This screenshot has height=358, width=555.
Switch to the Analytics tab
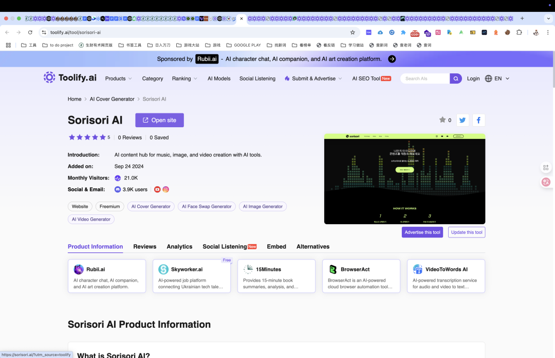click(x=179, y=247)
